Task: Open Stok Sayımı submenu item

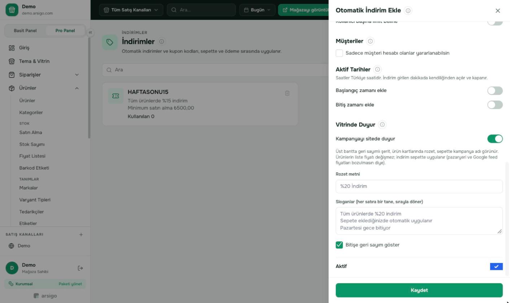Action: pyautogui.click(x=32, y=144)
